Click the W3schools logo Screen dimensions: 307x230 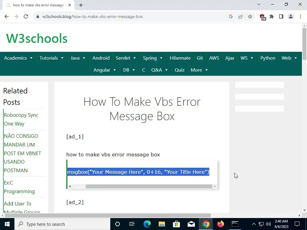click(x=37, y=38)
